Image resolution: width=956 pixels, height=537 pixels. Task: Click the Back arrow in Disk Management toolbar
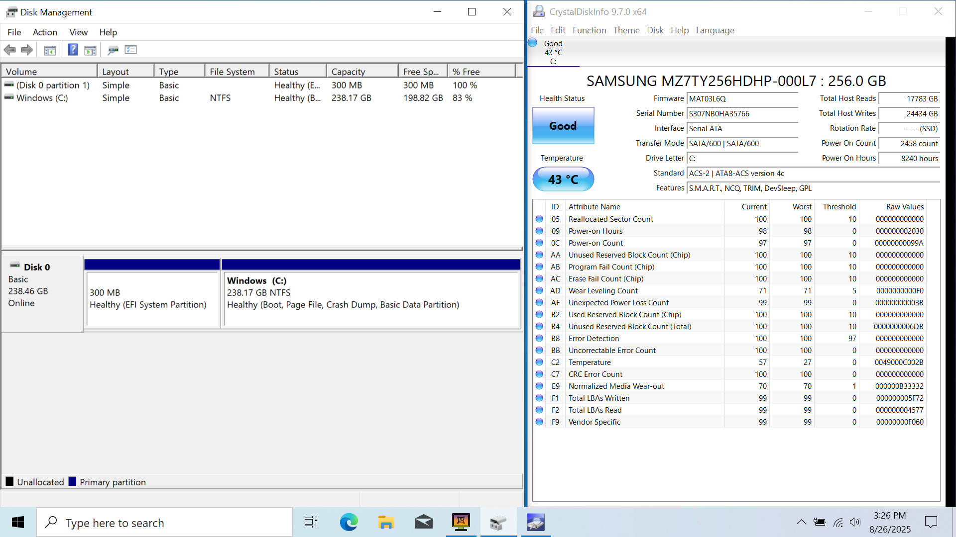point(9,50)
